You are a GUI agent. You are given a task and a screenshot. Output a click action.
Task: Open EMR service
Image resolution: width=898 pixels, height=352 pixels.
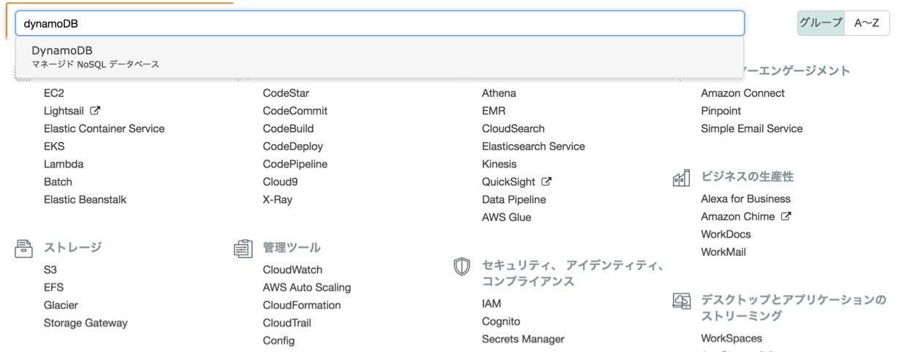[494, 111]
